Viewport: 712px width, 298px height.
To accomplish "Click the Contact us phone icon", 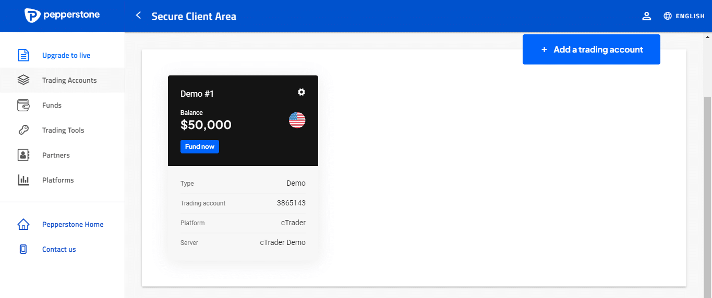I will pyautogui.click(x=23, y=249).
